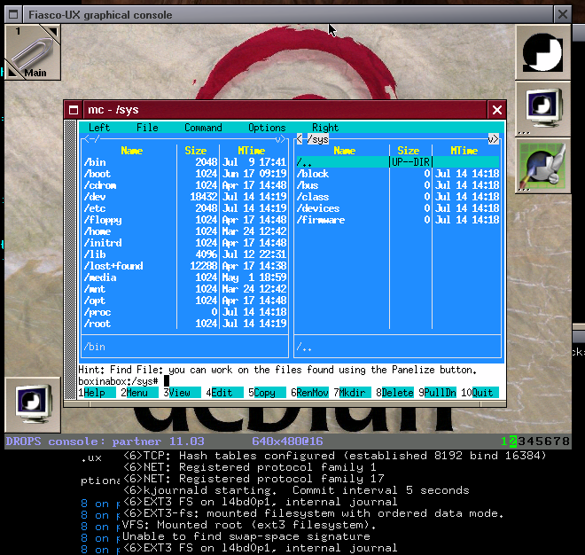The image size is (585, 555).
Task: Select the /firmware directory in right panel
Action: coord(398,220)
